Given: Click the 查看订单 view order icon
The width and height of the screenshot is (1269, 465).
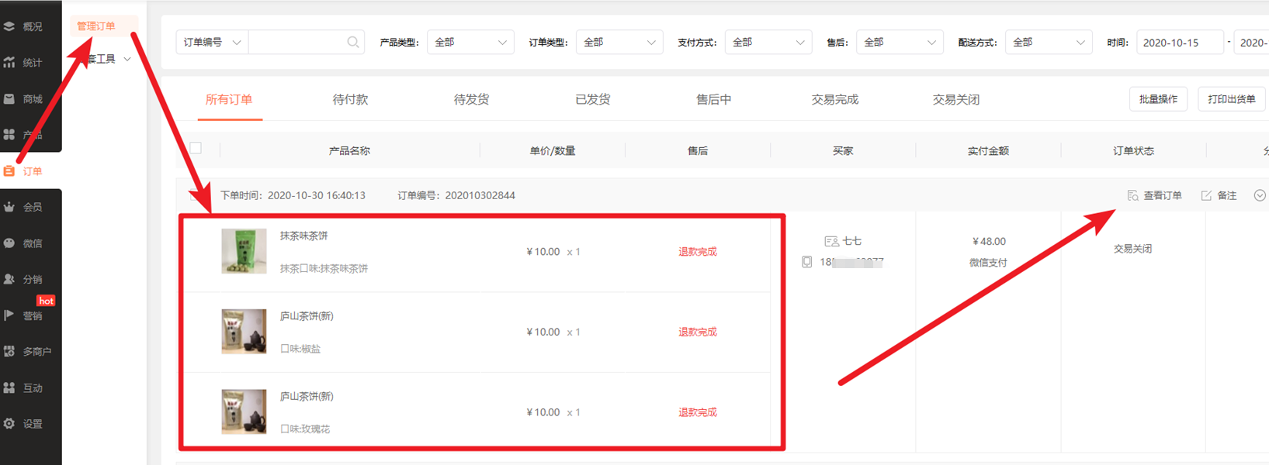Looking at the screenshot, I should tap(1133, 195).
